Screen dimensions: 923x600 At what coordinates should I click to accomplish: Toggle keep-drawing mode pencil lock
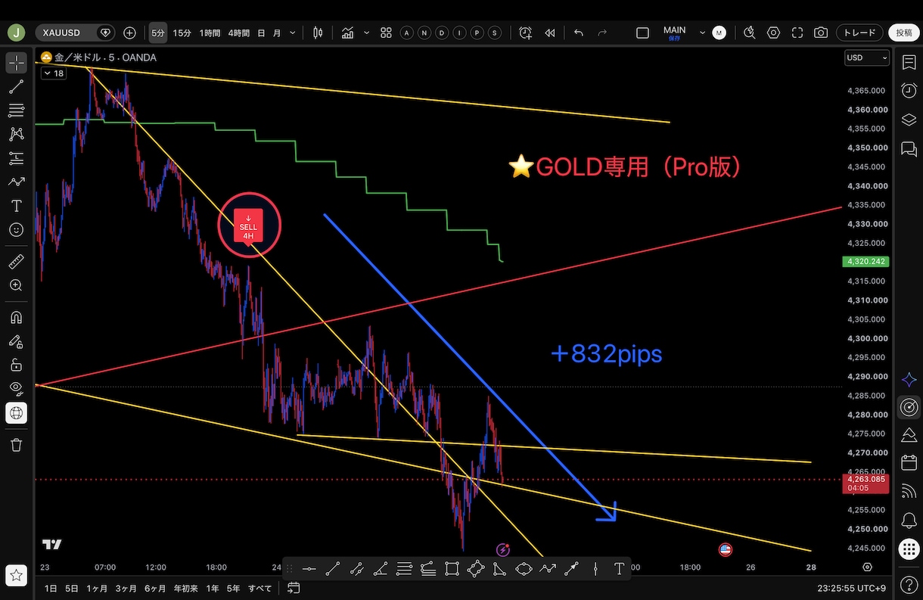(16, 341)
